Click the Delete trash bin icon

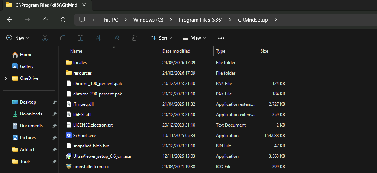[x=134, y=38]
